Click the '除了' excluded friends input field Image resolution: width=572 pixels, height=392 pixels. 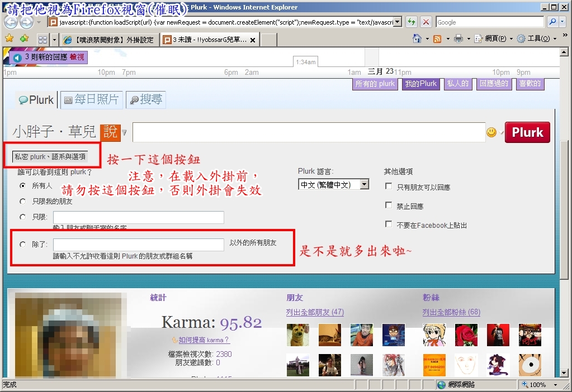click(x=138, y=245)
